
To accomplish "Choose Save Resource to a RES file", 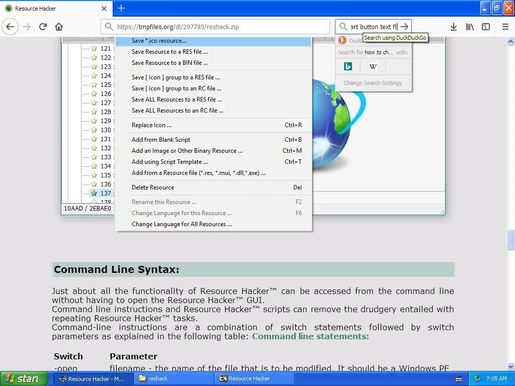I will (213, 52).
